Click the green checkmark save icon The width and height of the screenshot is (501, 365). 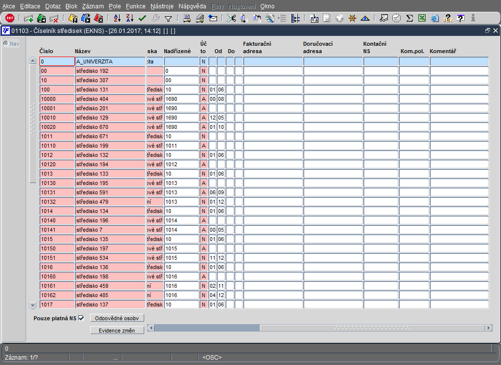pyautogui.click(x=142, y=19)
